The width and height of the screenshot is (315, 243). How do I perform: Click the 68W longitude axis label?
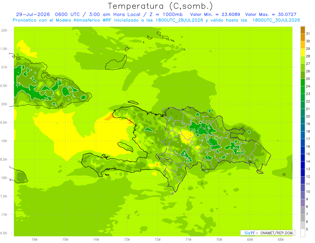281,239
